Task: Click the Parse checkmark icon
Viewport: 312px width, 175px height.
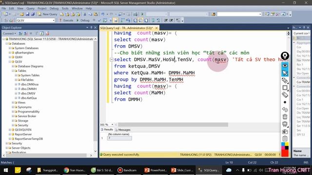Action: coord(99,20)
